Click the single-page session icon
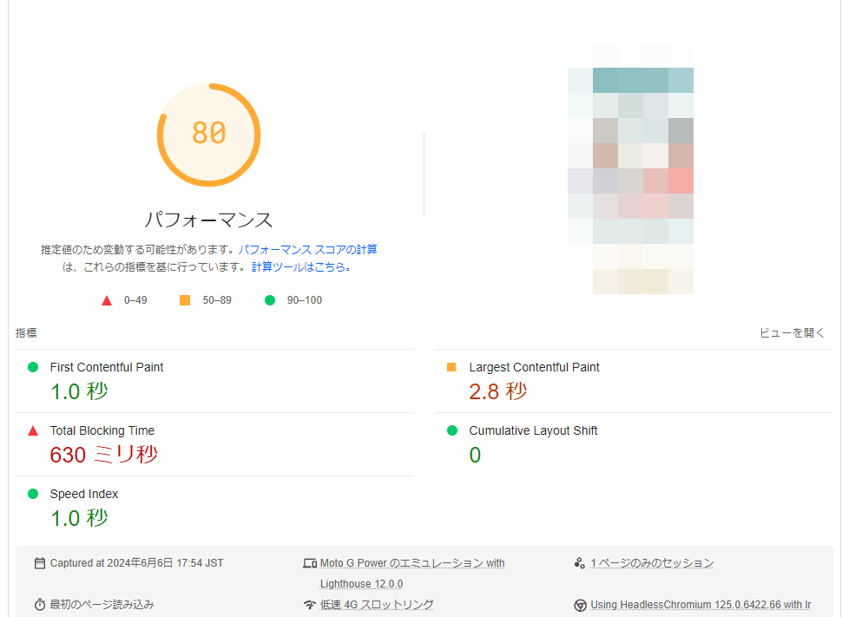 (x=580, y=563)
